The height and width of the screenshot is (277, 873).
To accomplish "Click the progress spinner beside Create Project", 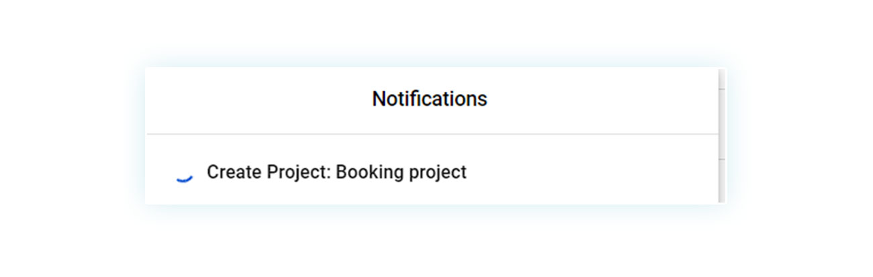I will [184, 176].
